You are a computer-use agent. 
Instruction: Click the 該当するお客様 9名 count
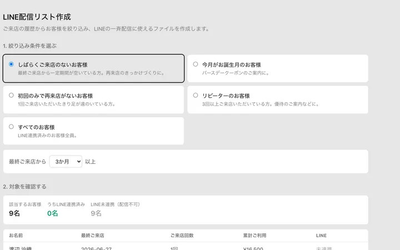pyautogui.click(x=14, y=213)
